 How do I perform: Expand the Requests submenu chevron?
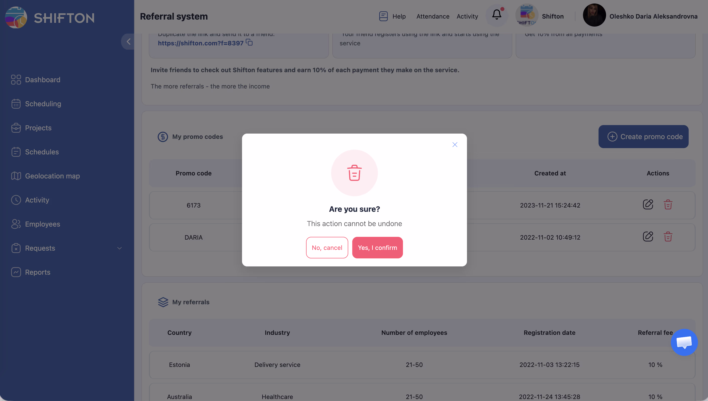120,248
